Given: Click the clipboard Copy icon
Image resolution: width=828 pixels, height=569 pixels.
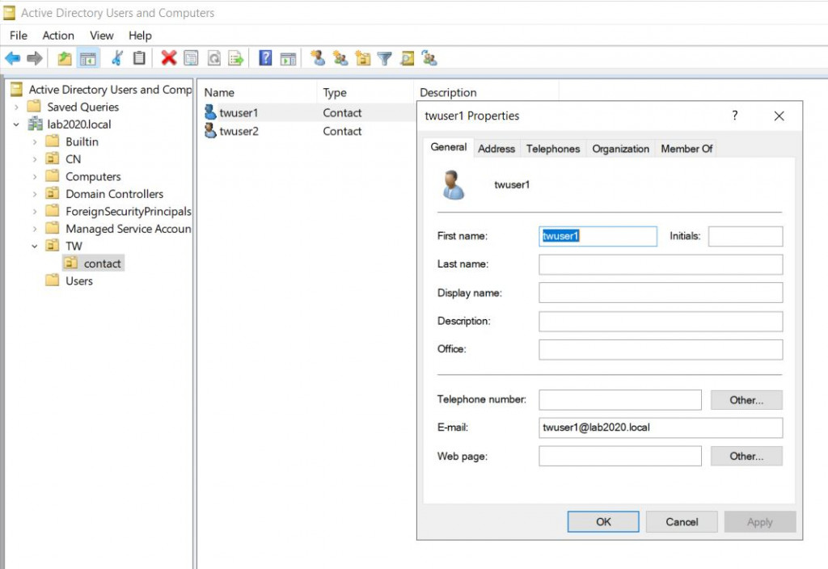Looking at the screenshot, I should pos(139,58).
